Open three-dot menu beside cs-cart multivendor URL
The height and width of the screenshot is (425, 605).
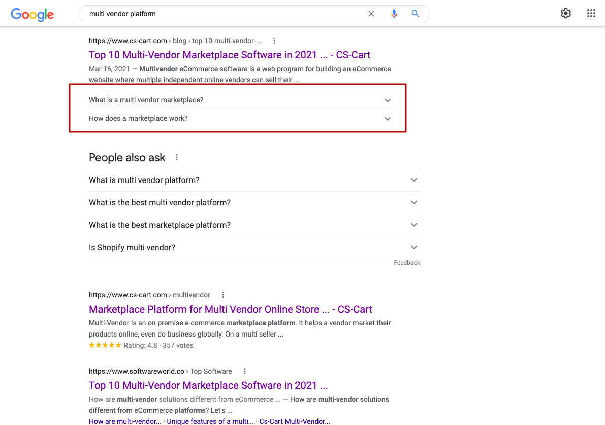(x=222, y=295)
